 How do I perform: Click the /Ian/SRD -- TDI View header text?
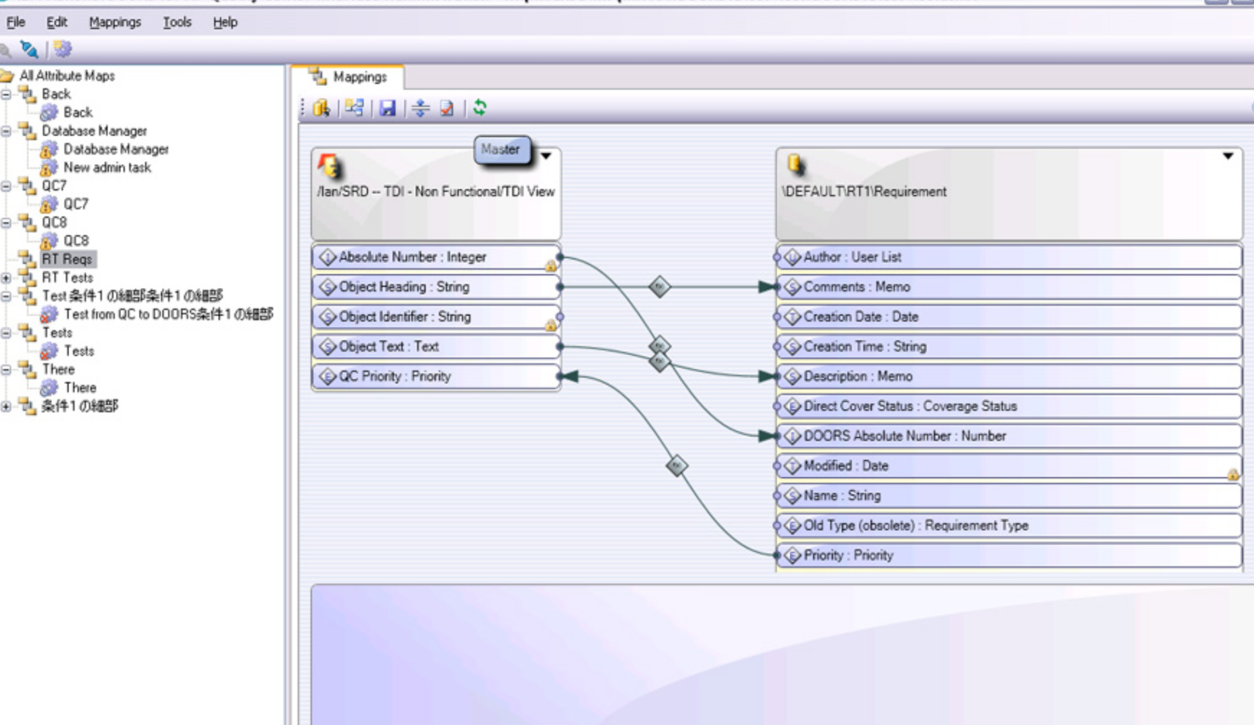click(x=436, y=192)
